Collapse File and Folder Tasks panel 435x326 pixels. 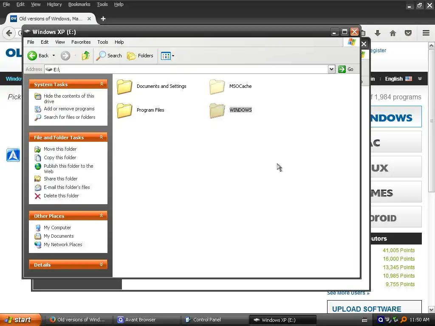102,137
